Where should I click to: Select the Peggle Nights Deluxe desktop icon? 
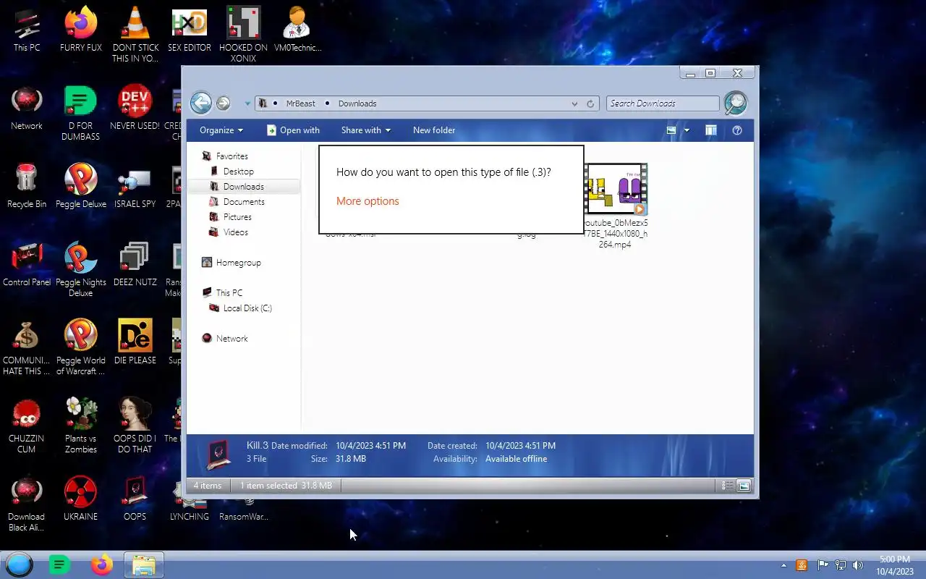coord(81,269)
